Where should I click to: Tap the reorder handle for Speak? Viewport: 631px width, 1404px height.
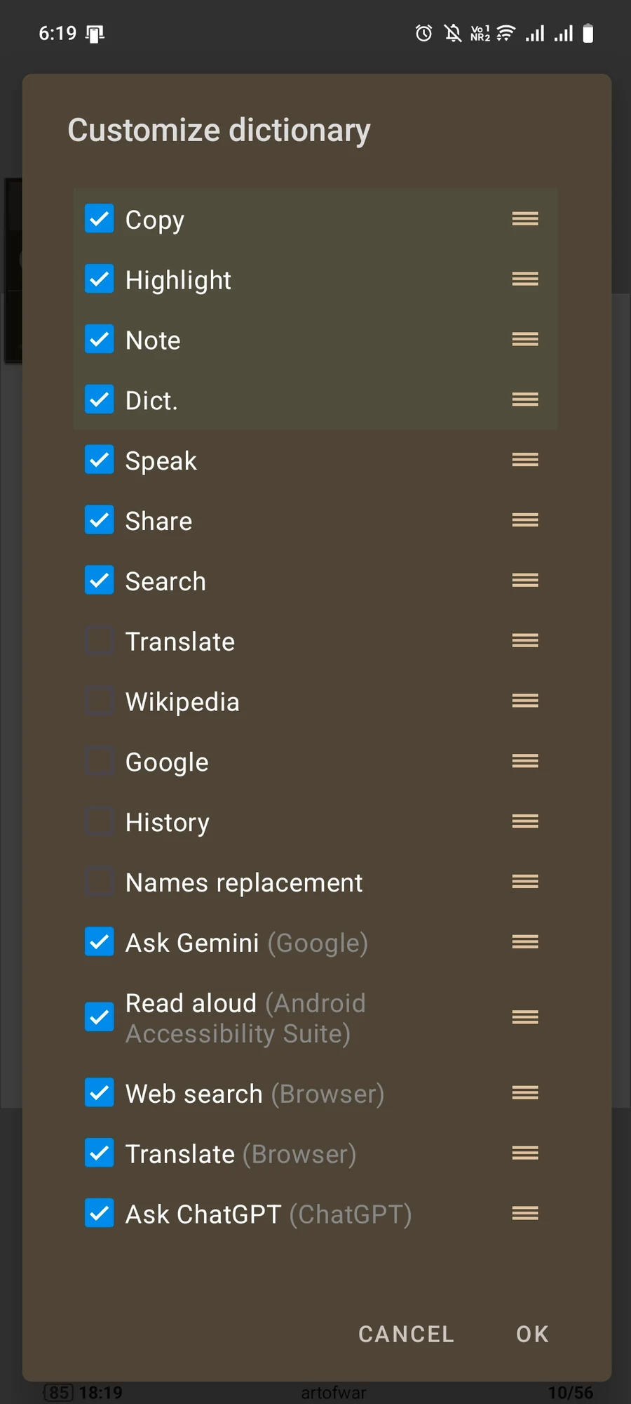point(525,460)
